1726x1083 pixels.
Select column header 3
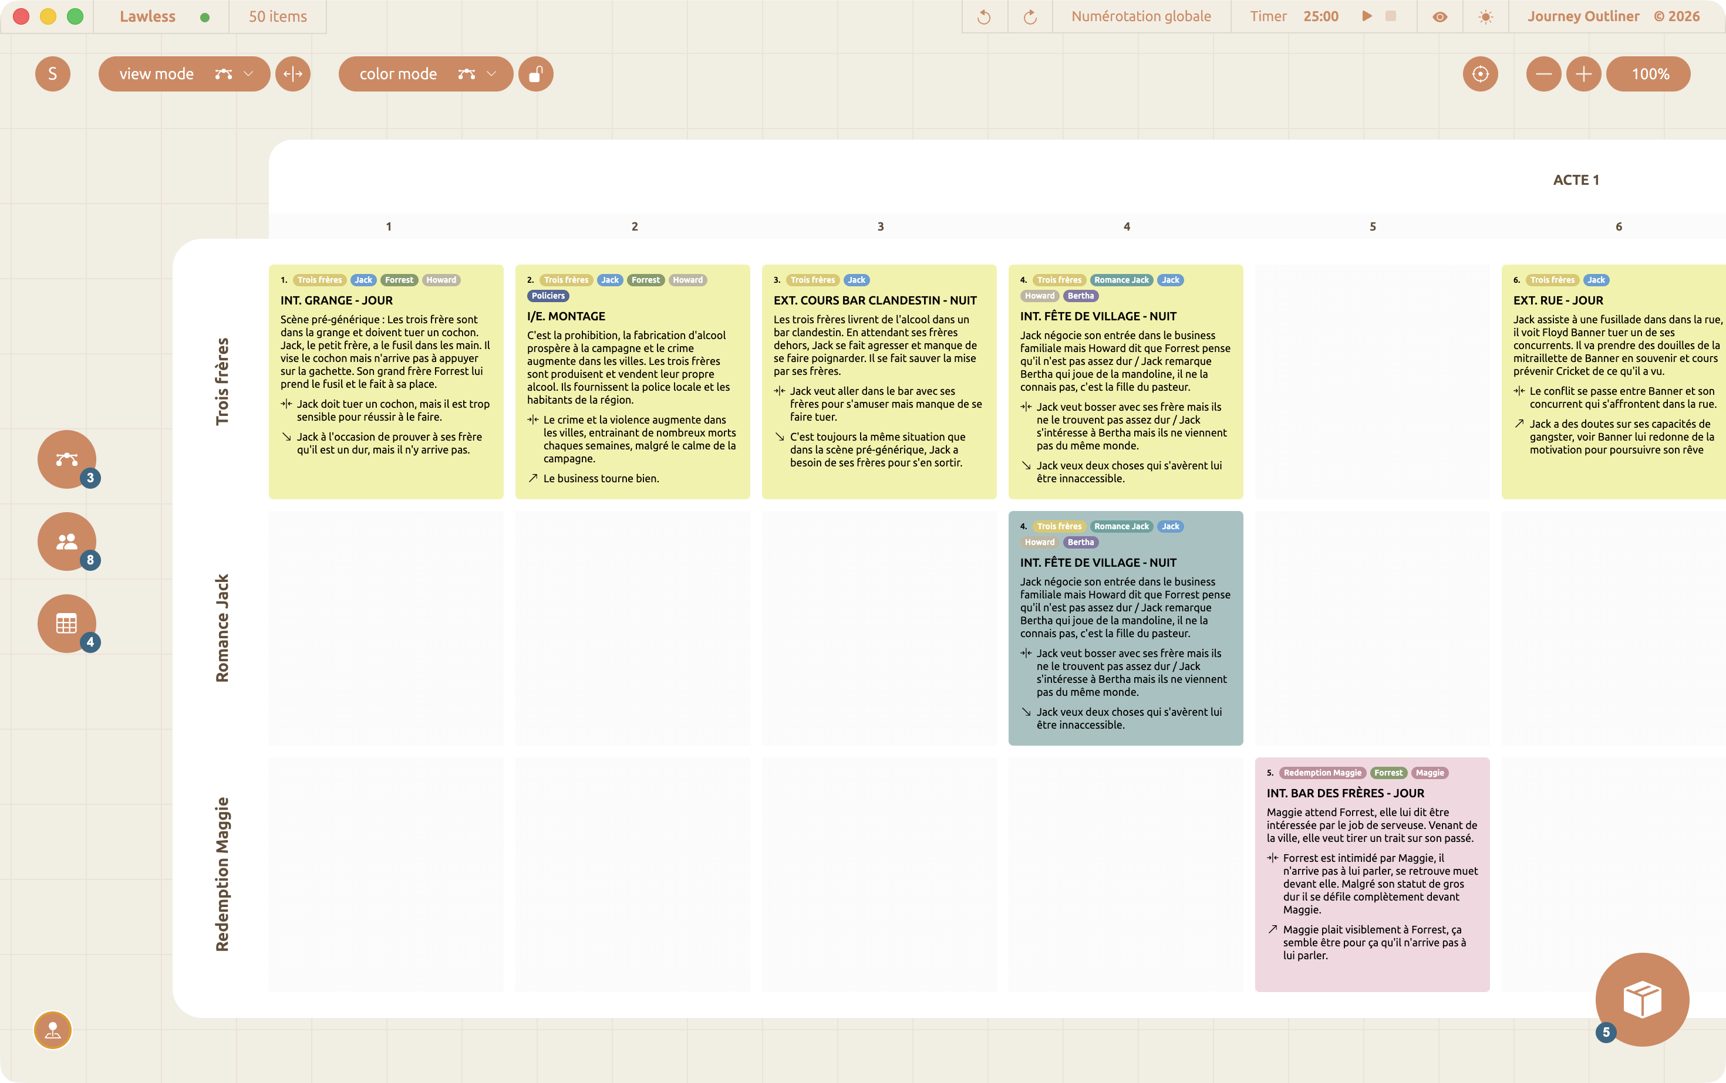[880, 226]
